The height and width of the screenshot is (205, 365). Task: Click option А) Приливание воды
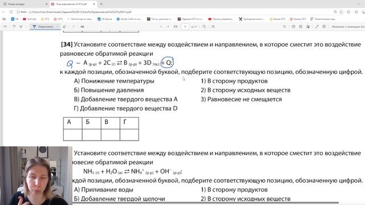pyautogui.click(x=104, y=190)
